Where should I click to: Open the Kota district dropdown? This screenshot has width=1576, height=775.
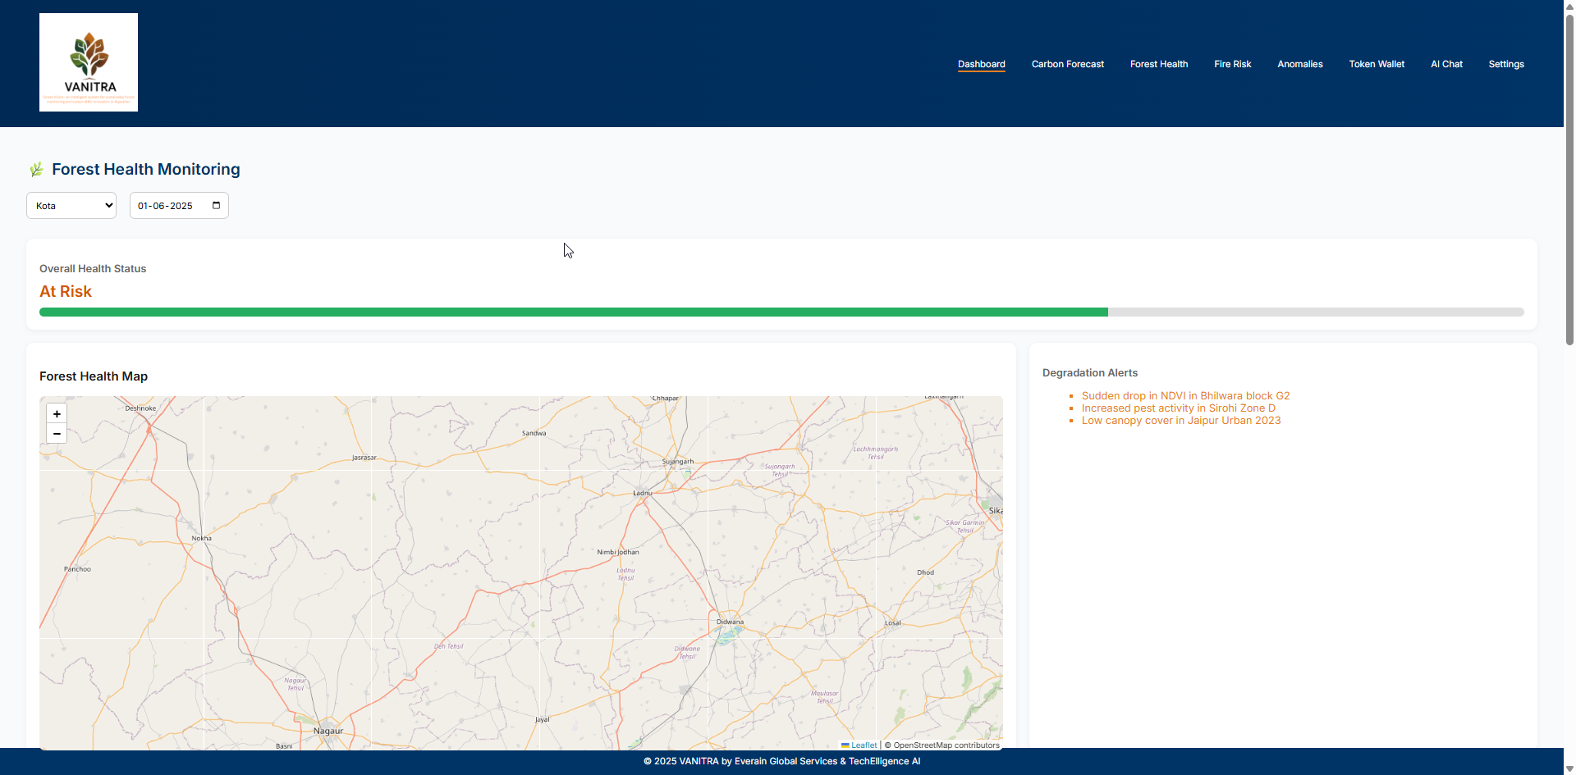tap(71, 206)
